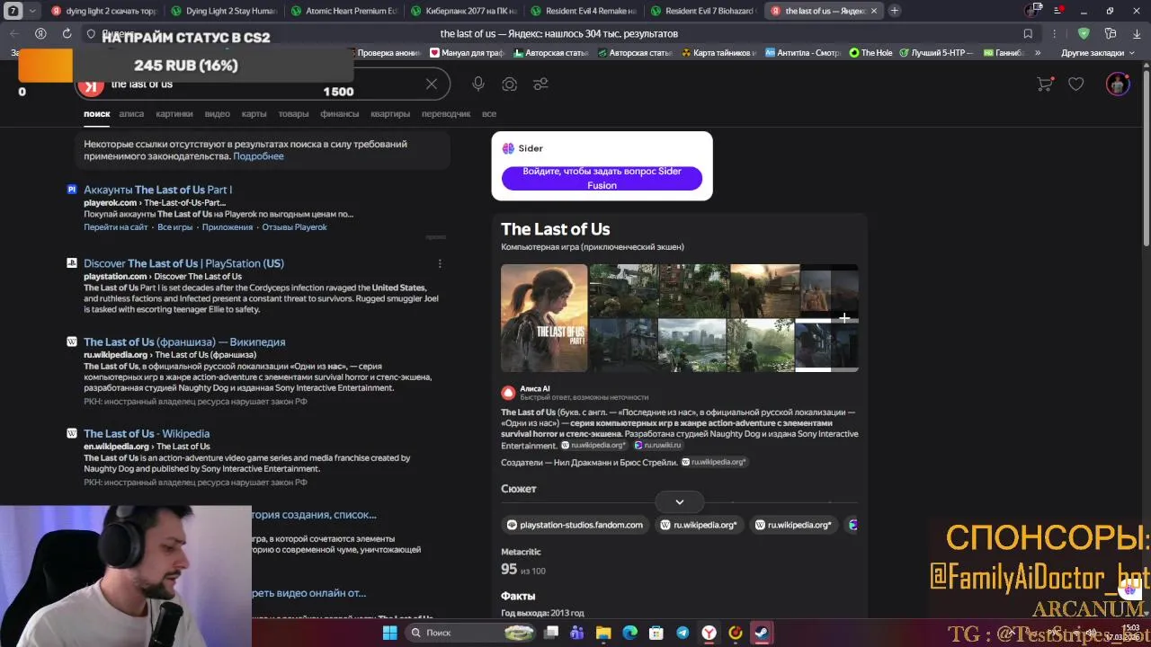Viewport: 1151px width, 647px height.
Task: Open the green shield protection icon
Action: (1084, 33)
